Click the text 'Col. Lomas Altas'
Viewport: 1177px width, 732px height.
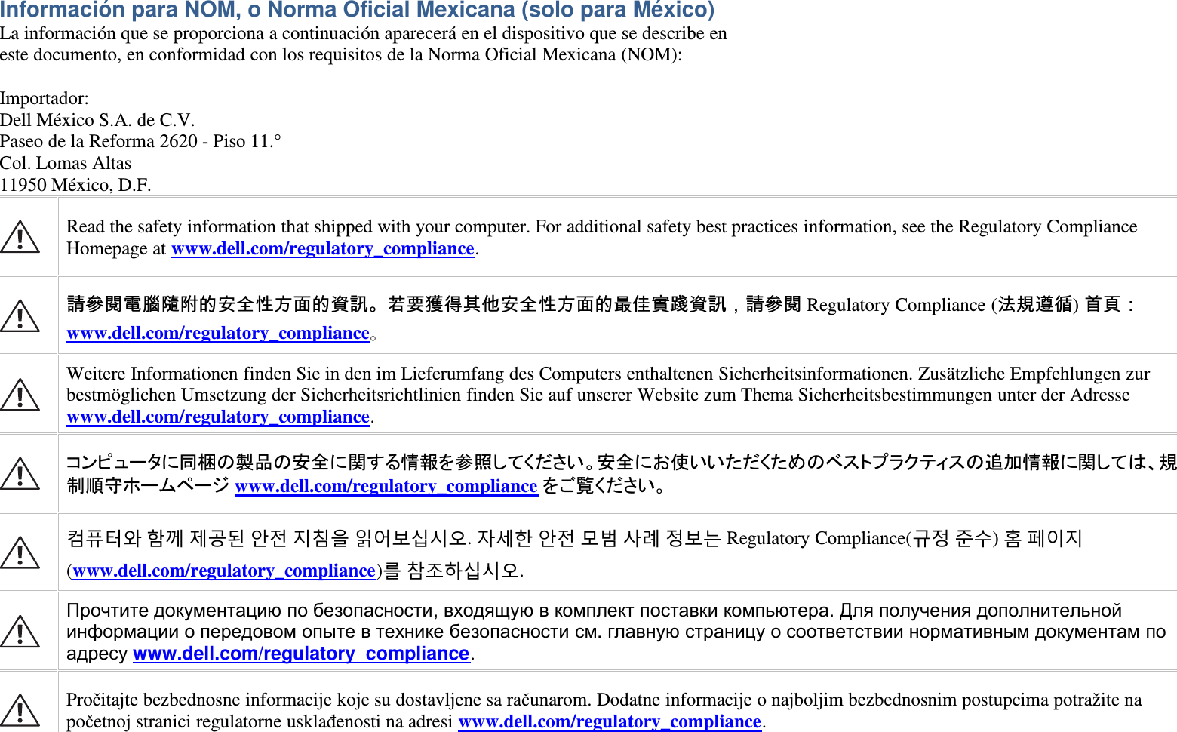66,164
